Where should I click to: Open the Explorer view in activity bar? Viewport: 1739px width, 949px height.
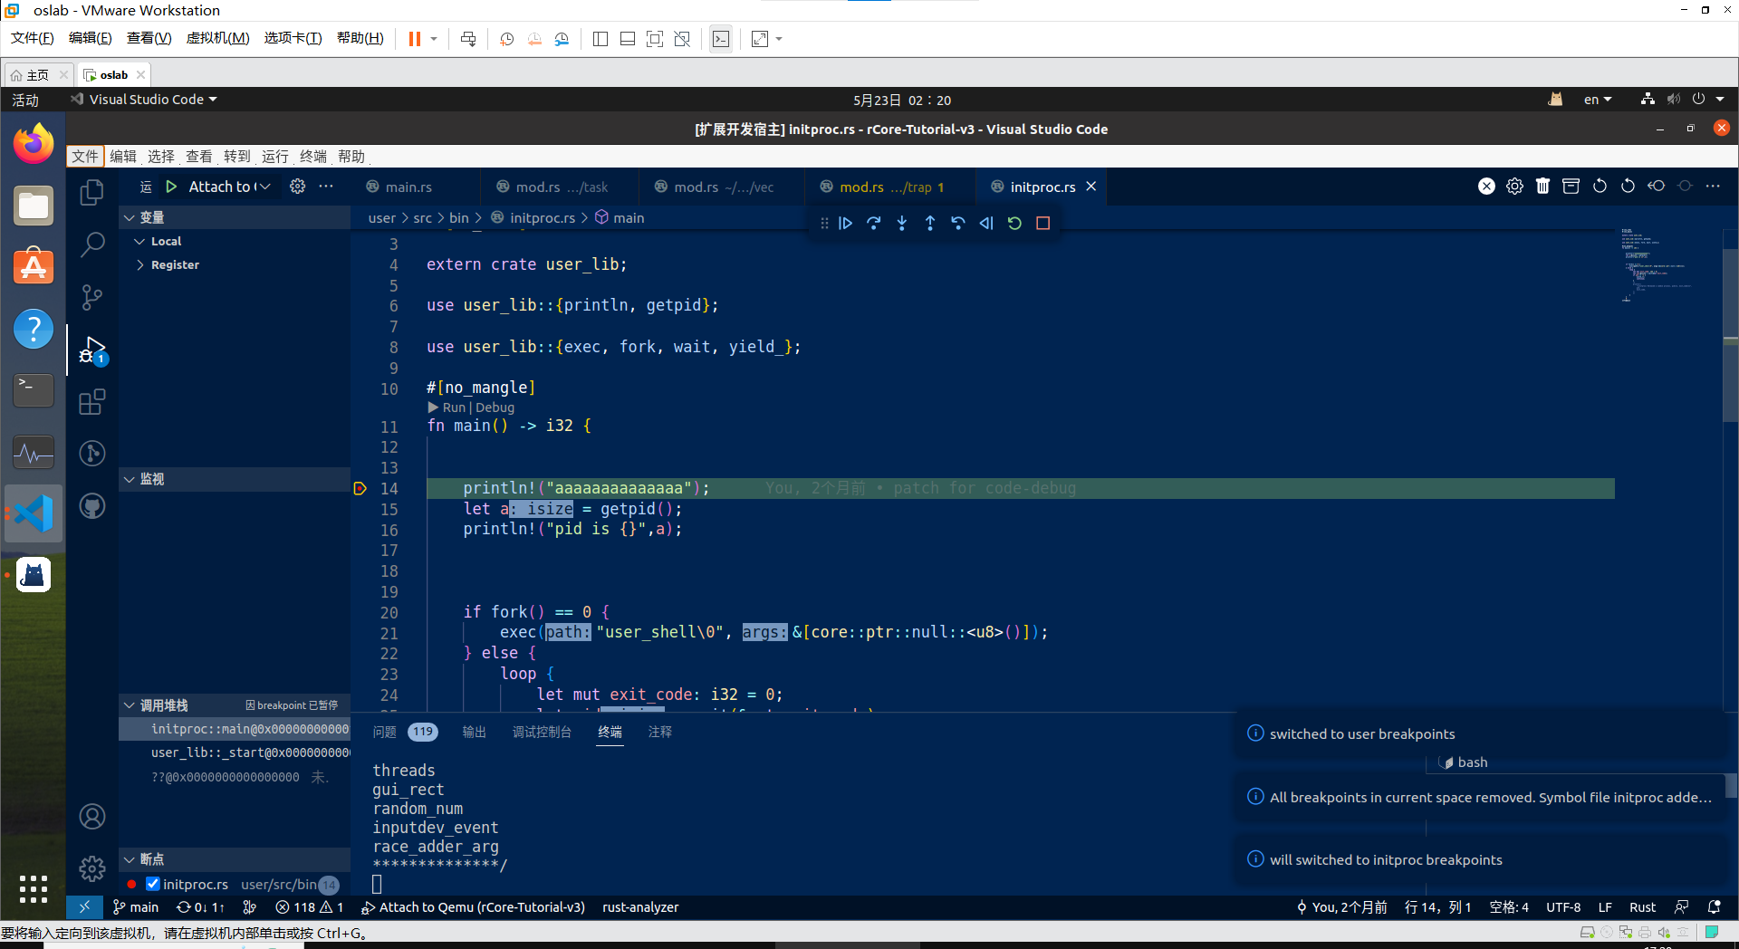tap(91, 193)
